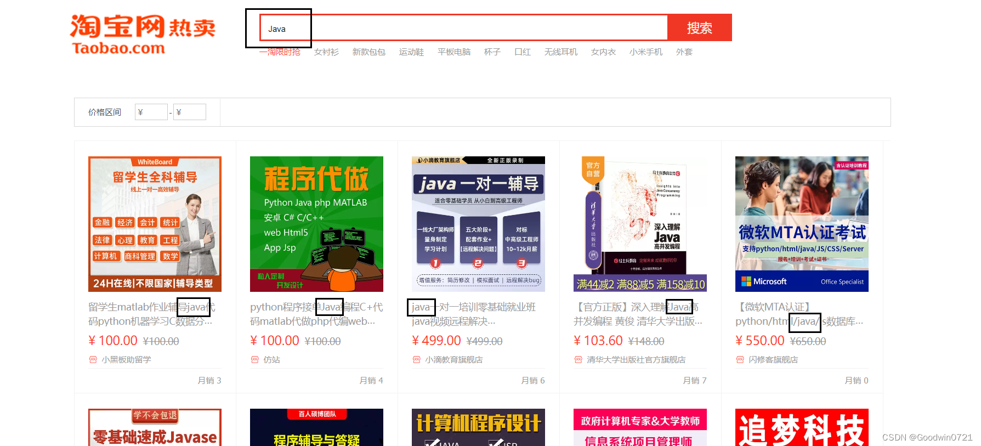Click the shop icon beside 小滴教育旗舰店
981x446 pixels.
point(416,360)
